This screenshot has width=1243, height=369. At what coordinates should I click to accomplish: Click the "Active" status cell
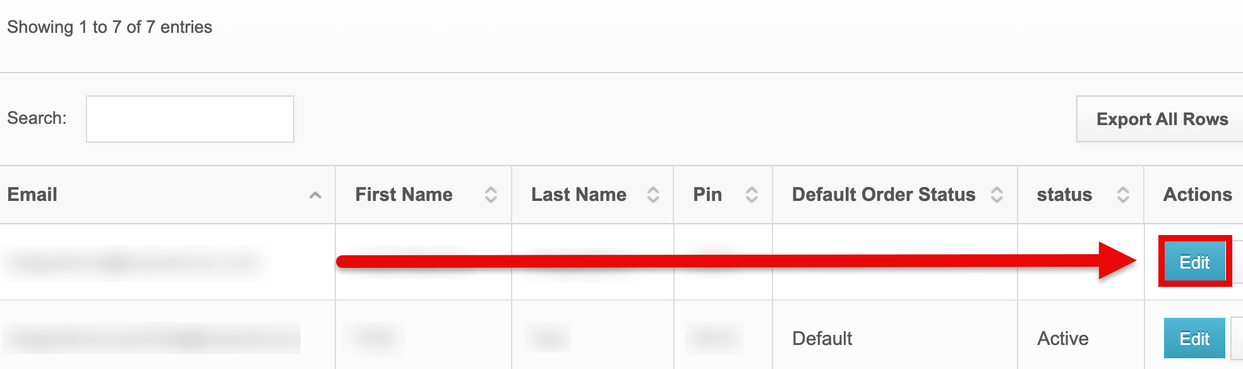(1062, 339)
